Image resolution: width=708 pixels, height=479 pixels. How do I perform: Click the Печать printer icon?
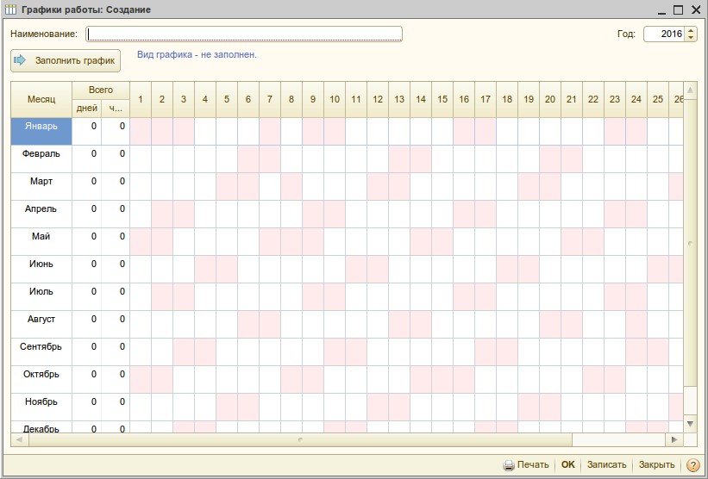509,465
